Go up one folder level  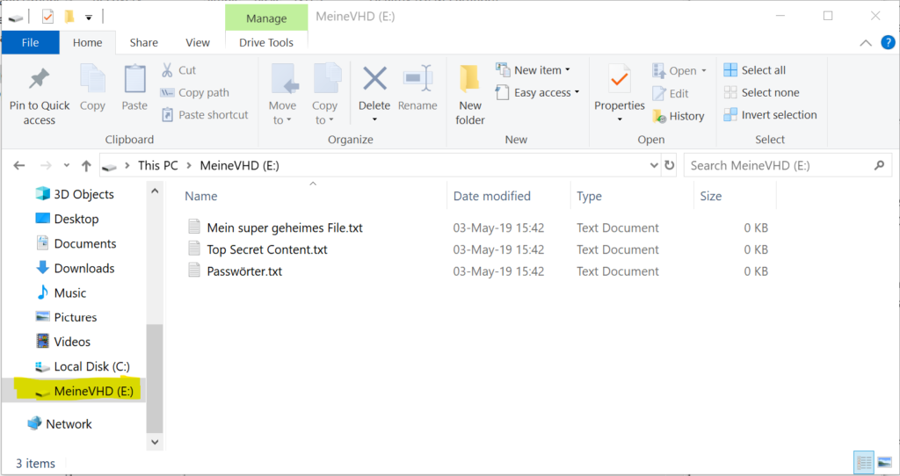(86, 165)
